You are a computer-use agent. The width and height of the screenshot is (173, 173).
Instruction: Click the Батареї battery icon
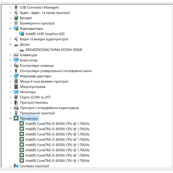(16, 18)
